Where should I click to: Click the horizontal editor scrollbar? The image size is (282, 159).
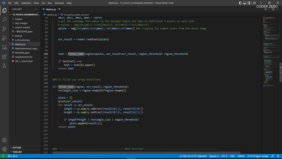[x=146, y=153]
